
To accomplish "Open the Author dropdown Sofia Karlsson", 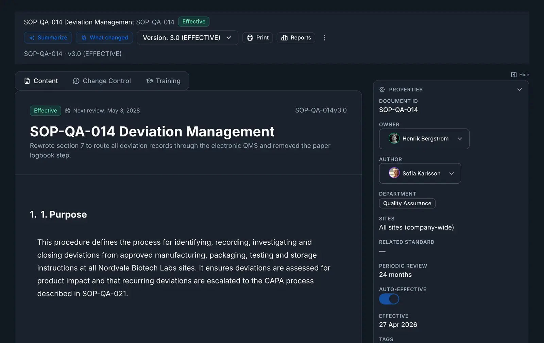I will (420, 173).
